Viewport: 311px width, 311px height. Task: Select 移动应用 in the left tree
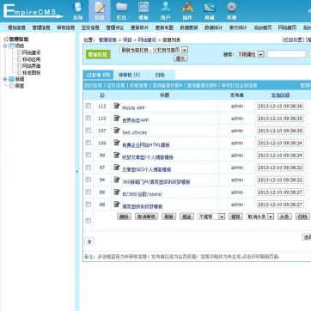pyautogui.click(x=31, y=59)
